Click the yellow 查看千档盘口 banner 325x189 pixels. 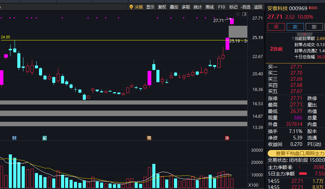pos(297,153)
